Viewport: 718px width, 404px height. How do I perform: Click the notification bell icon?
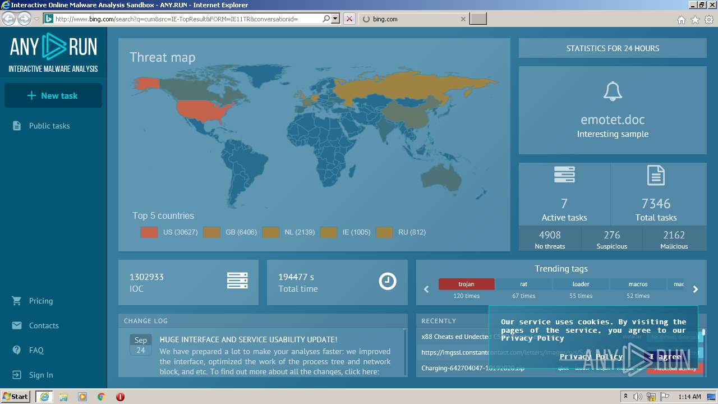pyautogui.click(x=613, y=91)
